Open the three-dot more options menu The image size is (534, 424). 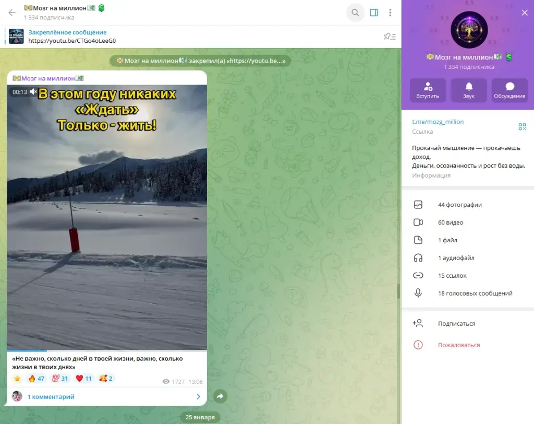click(390, 13)
